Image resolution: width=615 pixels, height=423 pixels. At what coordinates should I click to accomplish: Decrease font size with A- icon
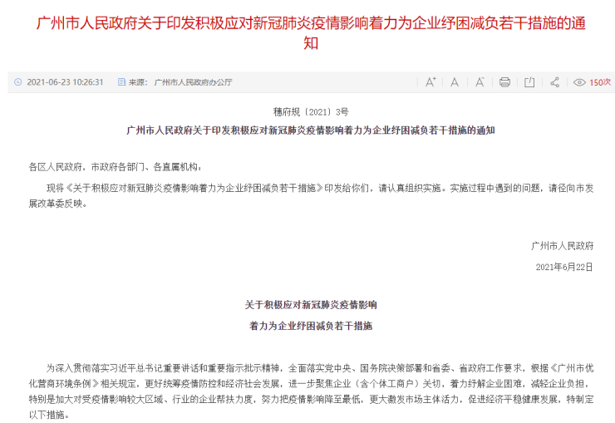pyautogui.click(x=480, y=82)
